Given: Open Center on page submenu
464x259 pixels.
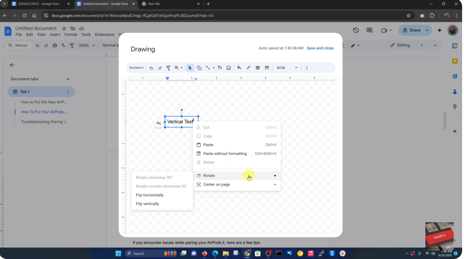Looking at the screenshot, I should pyautogui.click(x=236, y=185).
